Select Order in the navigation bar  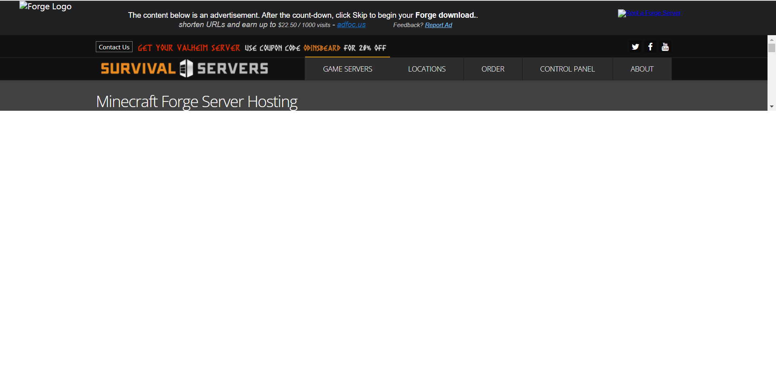(493, 69)
